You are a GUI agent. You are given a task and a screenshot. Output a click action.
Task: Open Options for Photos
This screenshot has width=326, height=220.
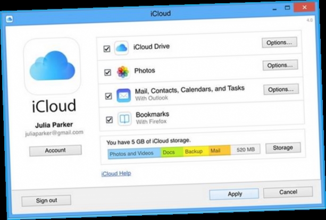point(280,65)
